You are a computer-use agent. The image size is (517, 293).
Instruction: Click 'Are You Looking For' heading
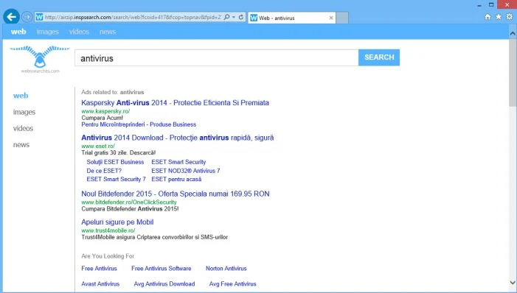click(108, 256)
